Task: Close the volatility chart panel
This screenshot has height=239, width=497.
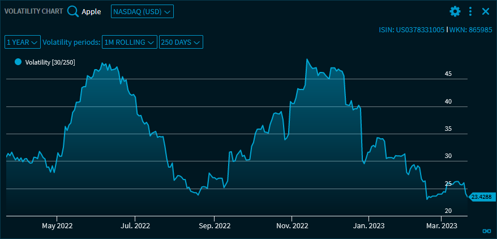Action: [x=485, y=11]
